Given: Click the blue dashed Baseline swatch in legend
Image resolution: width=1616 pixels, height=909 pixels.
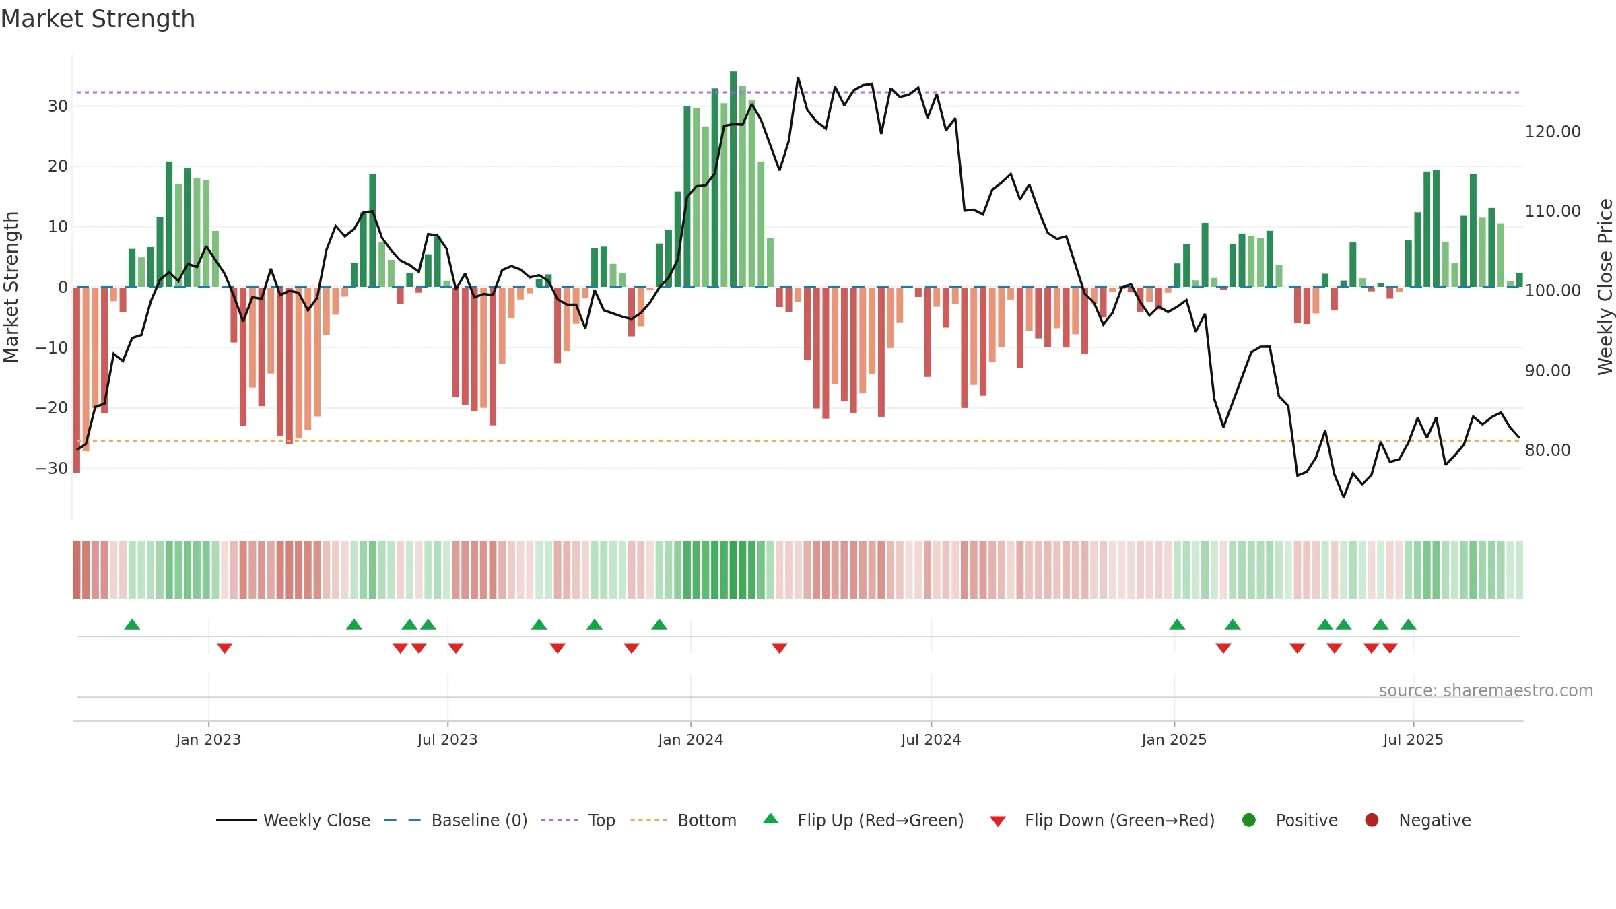Looking at the screenshot, I should [x=403, y=820].
